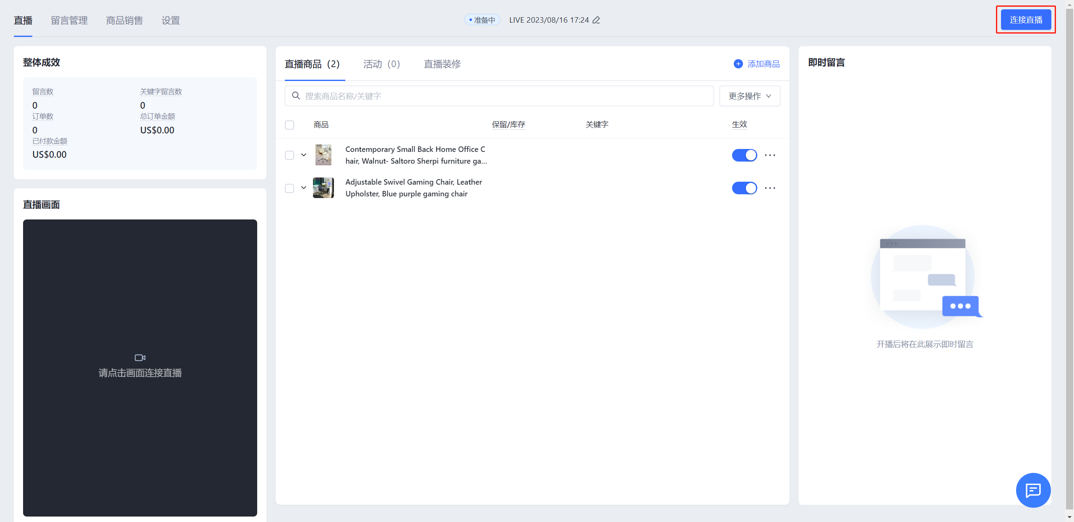Click the 总订单金额 label
The height and width of the screenshot is (522, 1074).
[x=158, y=116]
